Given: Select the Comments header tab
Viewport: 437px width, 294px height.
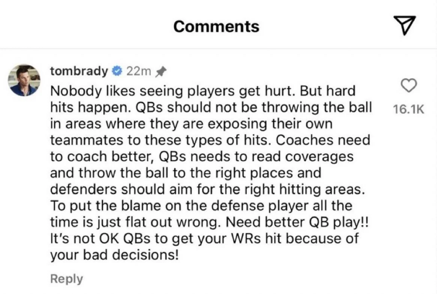Looking at the screenshot, I should coord(216,26).
